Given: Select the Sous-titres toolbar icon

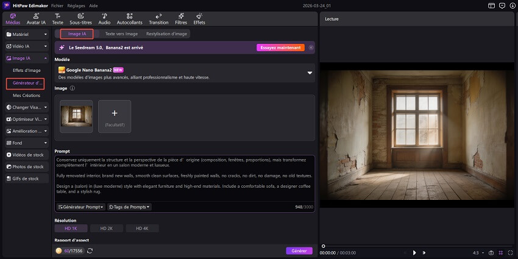Looking at the screenshot, I should click(x=80, y=18).
